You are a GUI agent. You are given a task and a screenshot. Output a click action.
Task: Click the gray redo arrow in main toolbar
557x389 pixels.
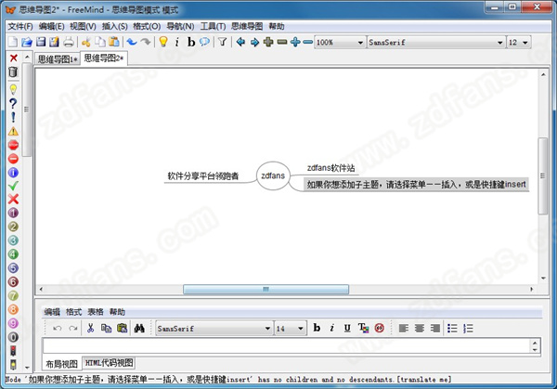pos(146,42)
